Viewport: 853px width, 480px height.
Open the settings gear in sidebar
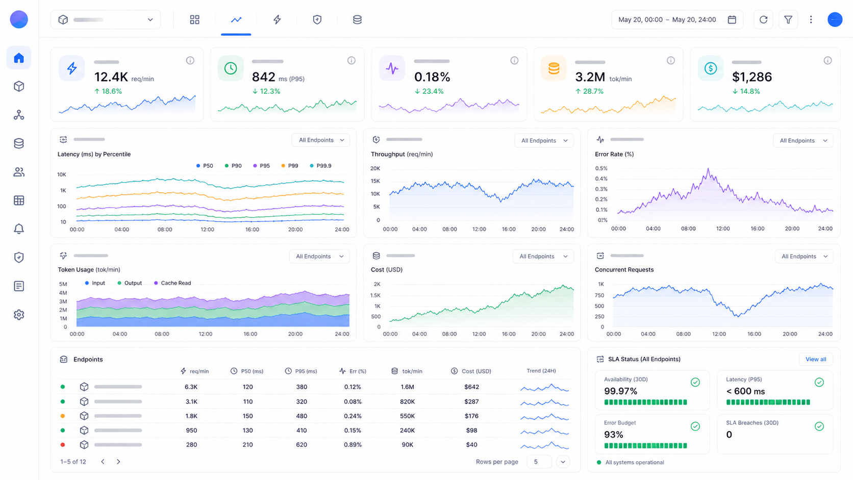click(x=19, y=315)
